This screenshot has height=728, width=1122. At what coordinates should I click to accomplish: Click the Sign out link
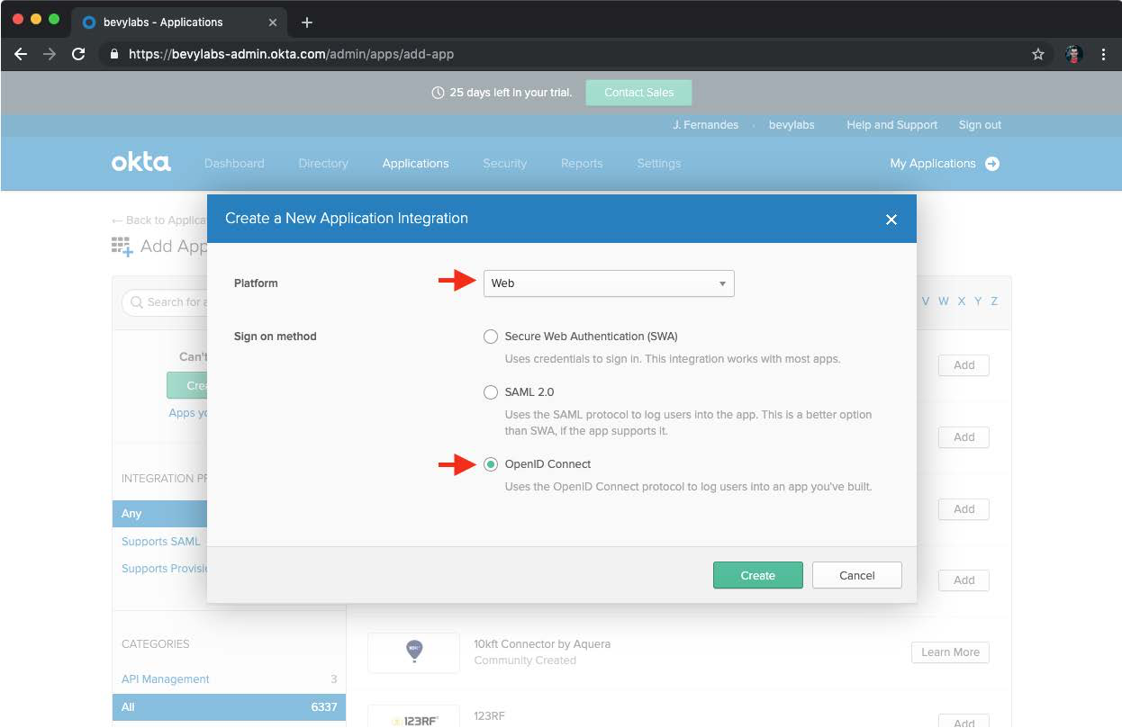980,125
